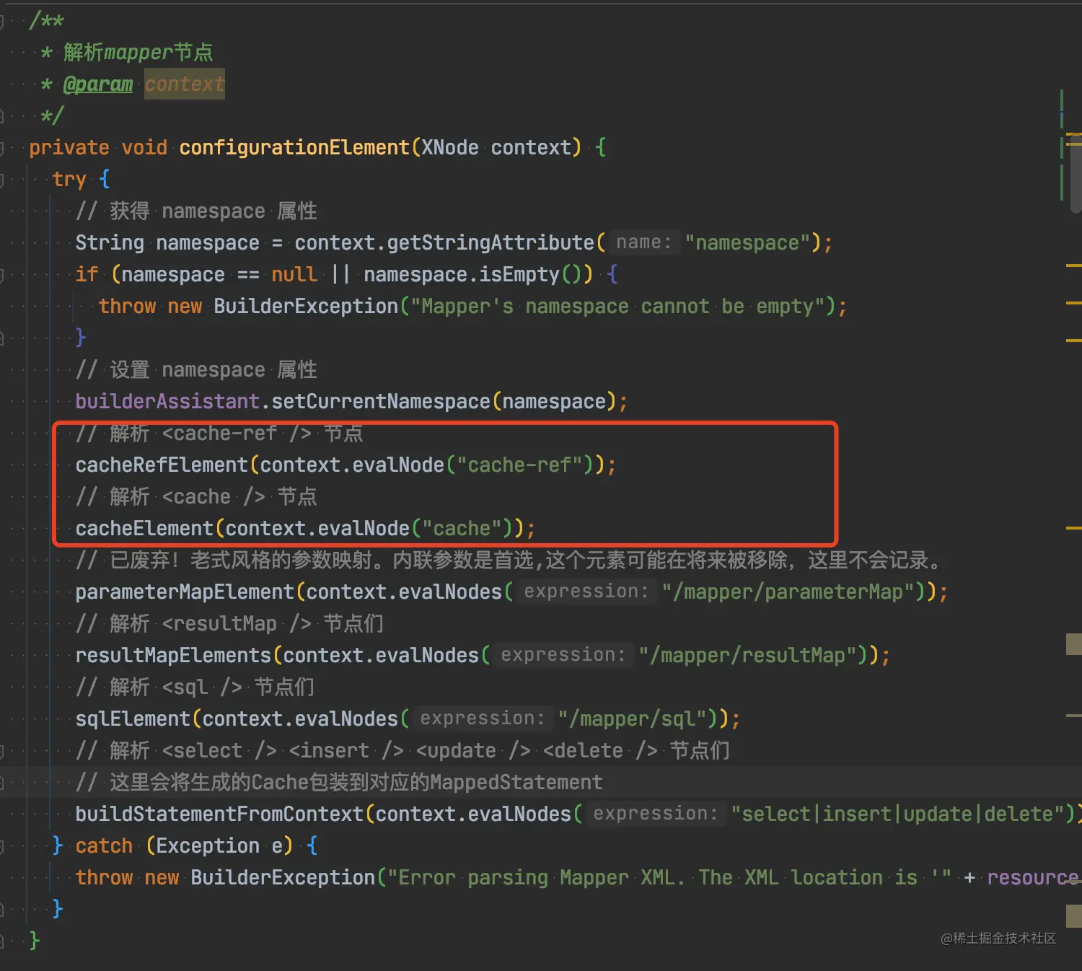Click "Mapper's namespace cannot be empty" string
The image size is (1082, 971).
(x=617, y=307)
